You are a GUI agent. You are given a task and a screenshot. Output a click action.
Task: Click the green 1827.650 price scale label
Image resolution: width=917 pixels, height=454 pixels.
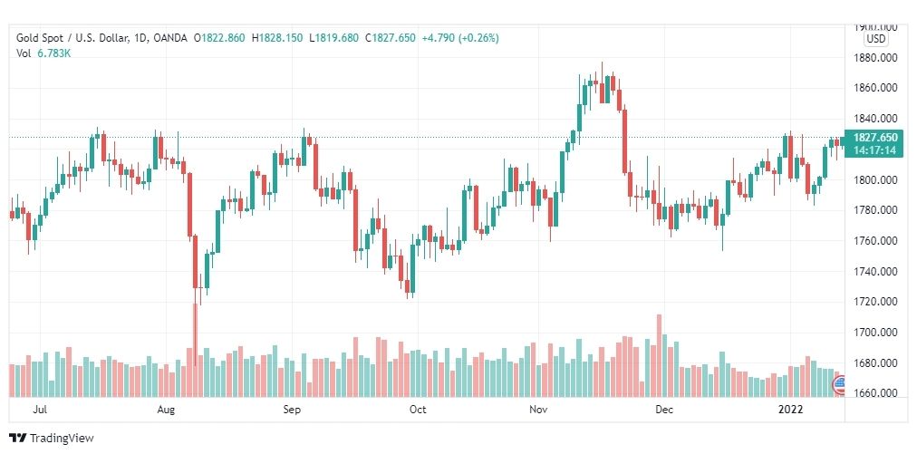(x=875, y=138)
